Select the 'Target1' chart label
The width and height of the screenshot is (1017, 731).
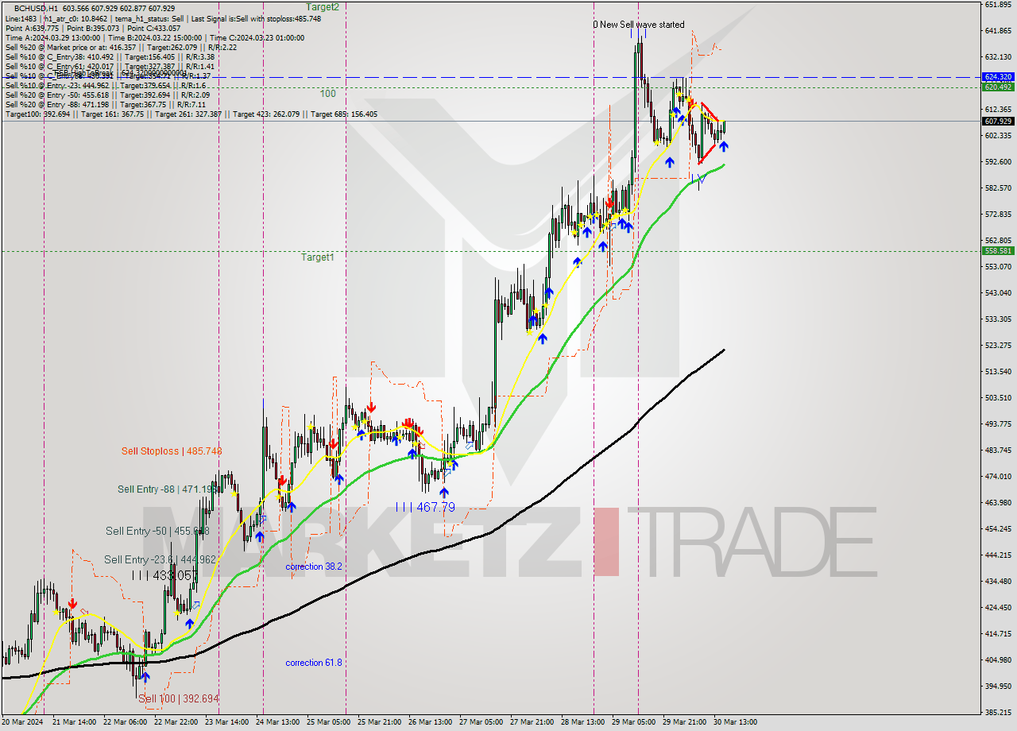[318, 257]
